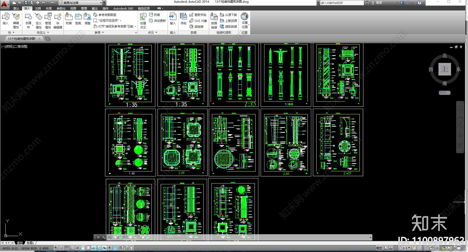Screen dimensions: 468x252
Task: Click the 上 (Top) face of the ViewCube
Action: pos(445,69)
